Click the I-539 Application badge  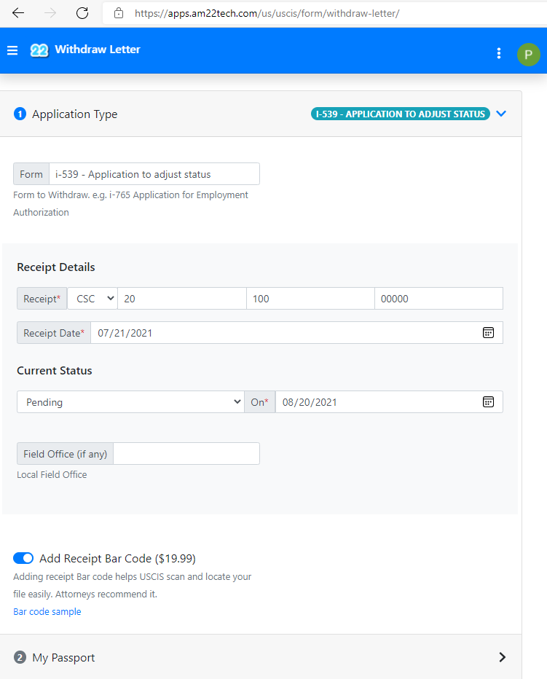(x=401, y=114)
